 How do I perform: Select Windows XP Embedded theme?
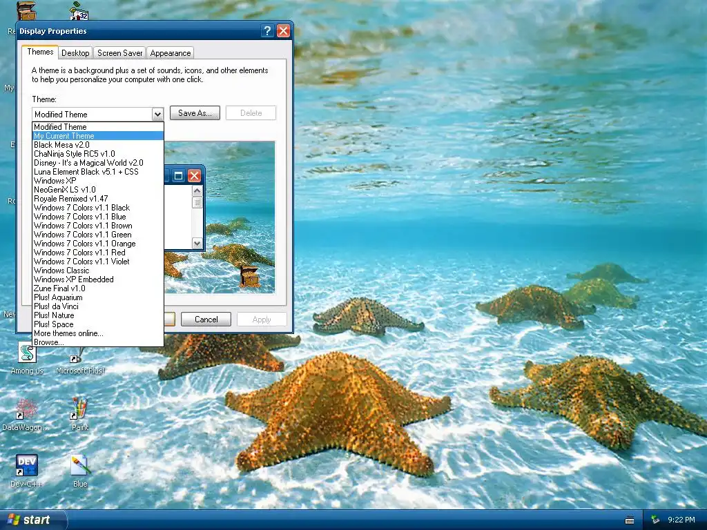click(98, 279)
